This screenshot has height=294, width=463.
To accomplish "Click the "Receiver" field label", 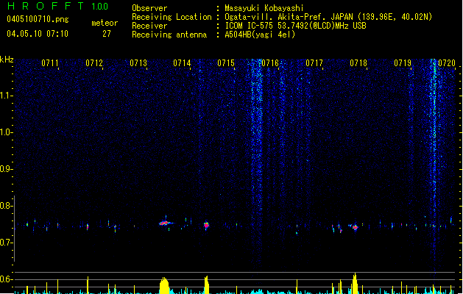I will [149, 26].
